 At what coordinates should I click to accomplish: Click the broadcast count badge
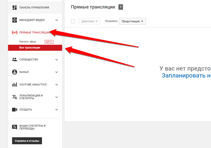click(121, 7)
